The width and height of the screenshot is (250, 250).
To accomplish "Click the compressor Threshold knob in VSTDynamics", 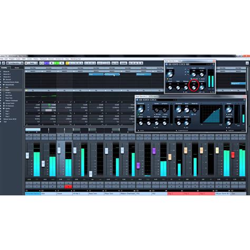I will pos(178,110).
